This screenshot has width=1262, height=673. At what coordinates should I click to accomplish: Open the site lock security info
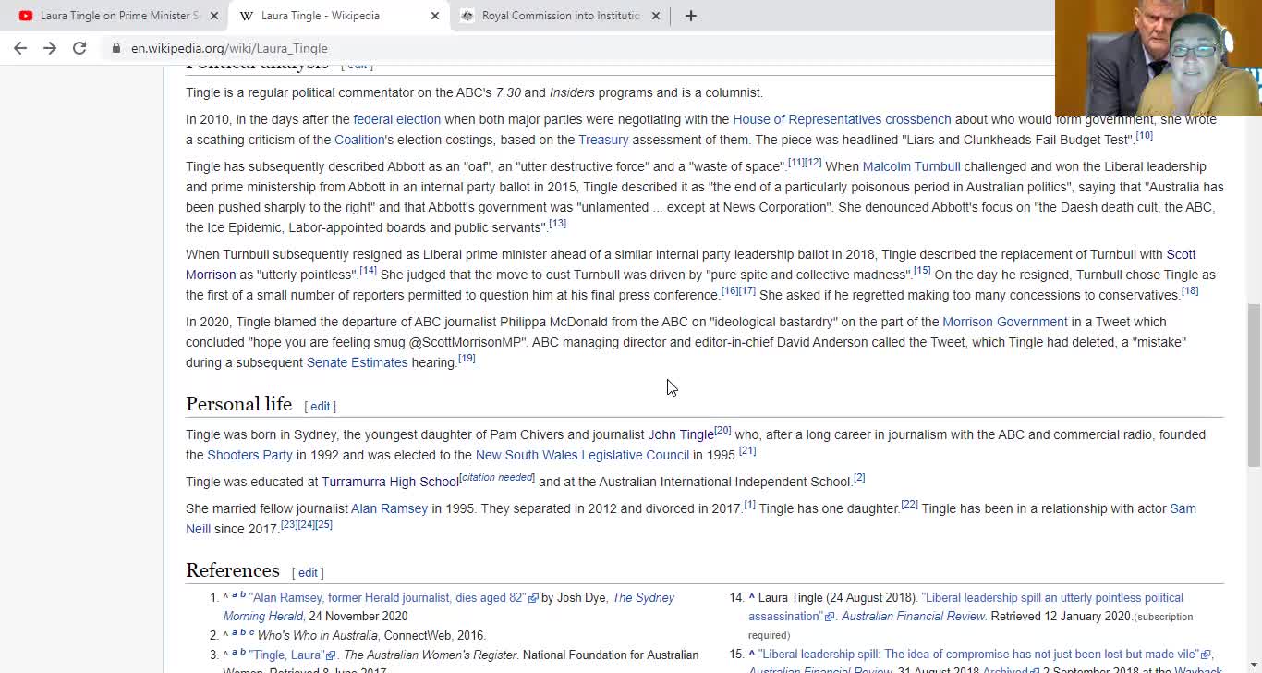(x=116, y=48)
